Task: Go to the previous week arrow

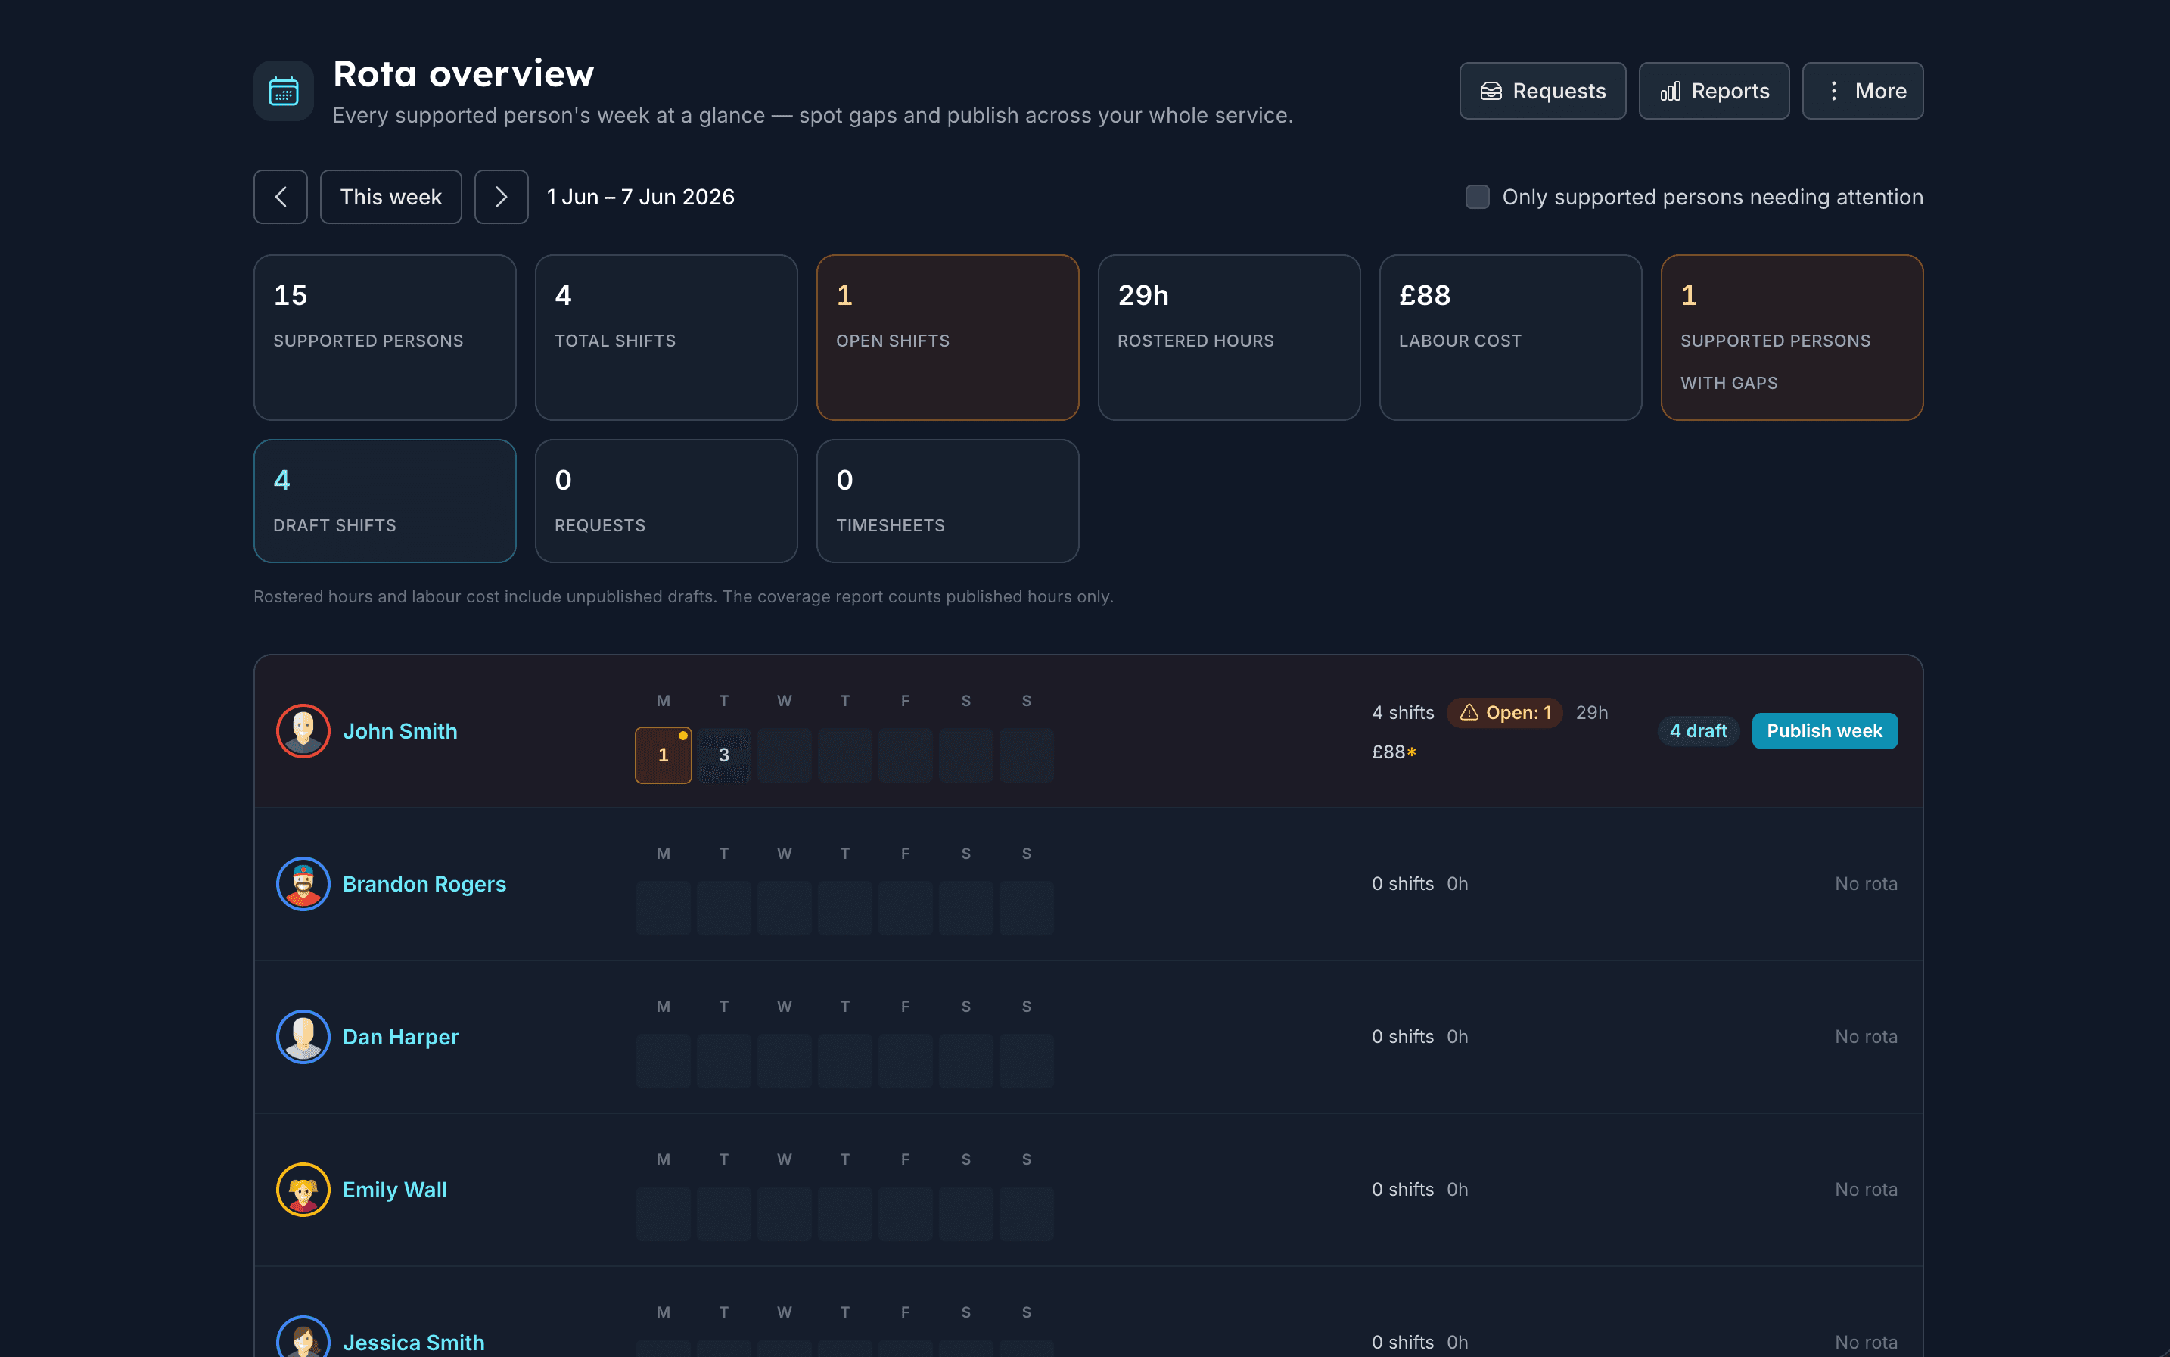Action: coord(281,197)
